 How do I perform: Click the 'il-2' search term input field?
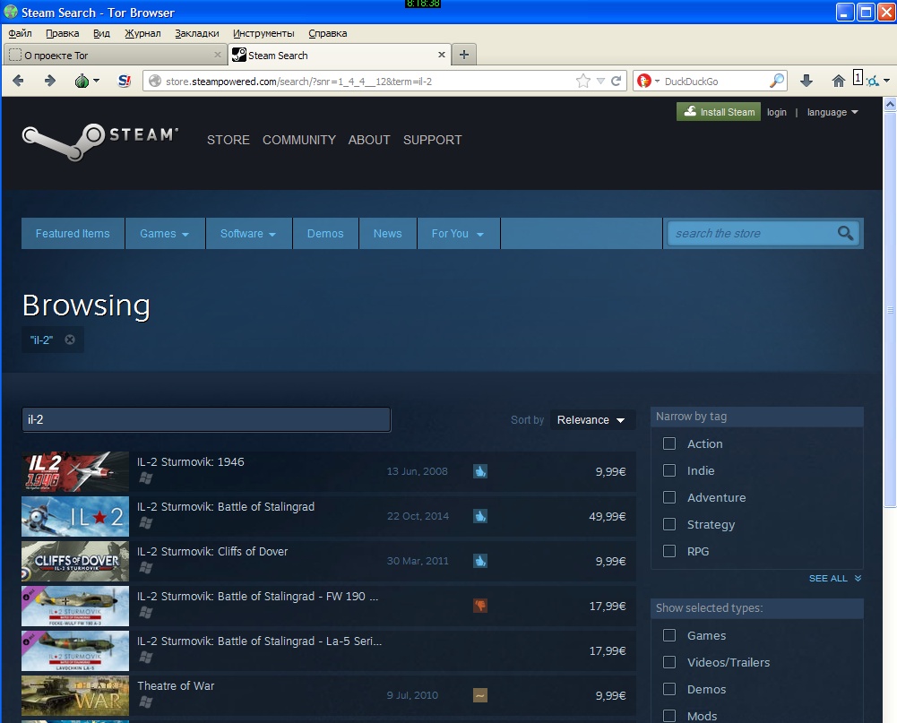(x=206, y=420)
